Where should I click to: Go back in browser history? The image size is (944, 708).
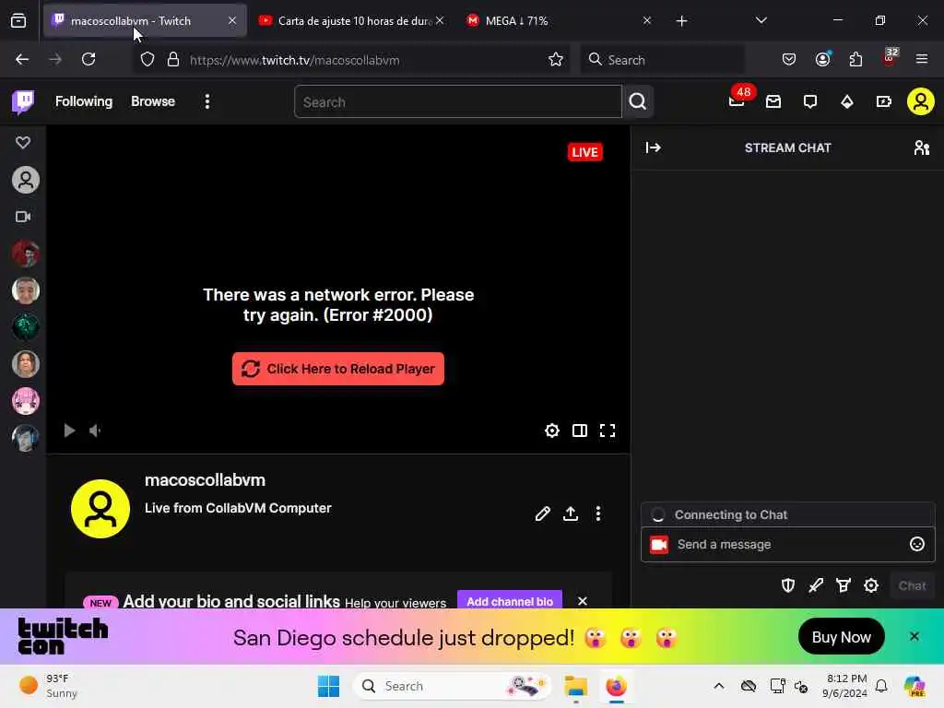(22, 59)
